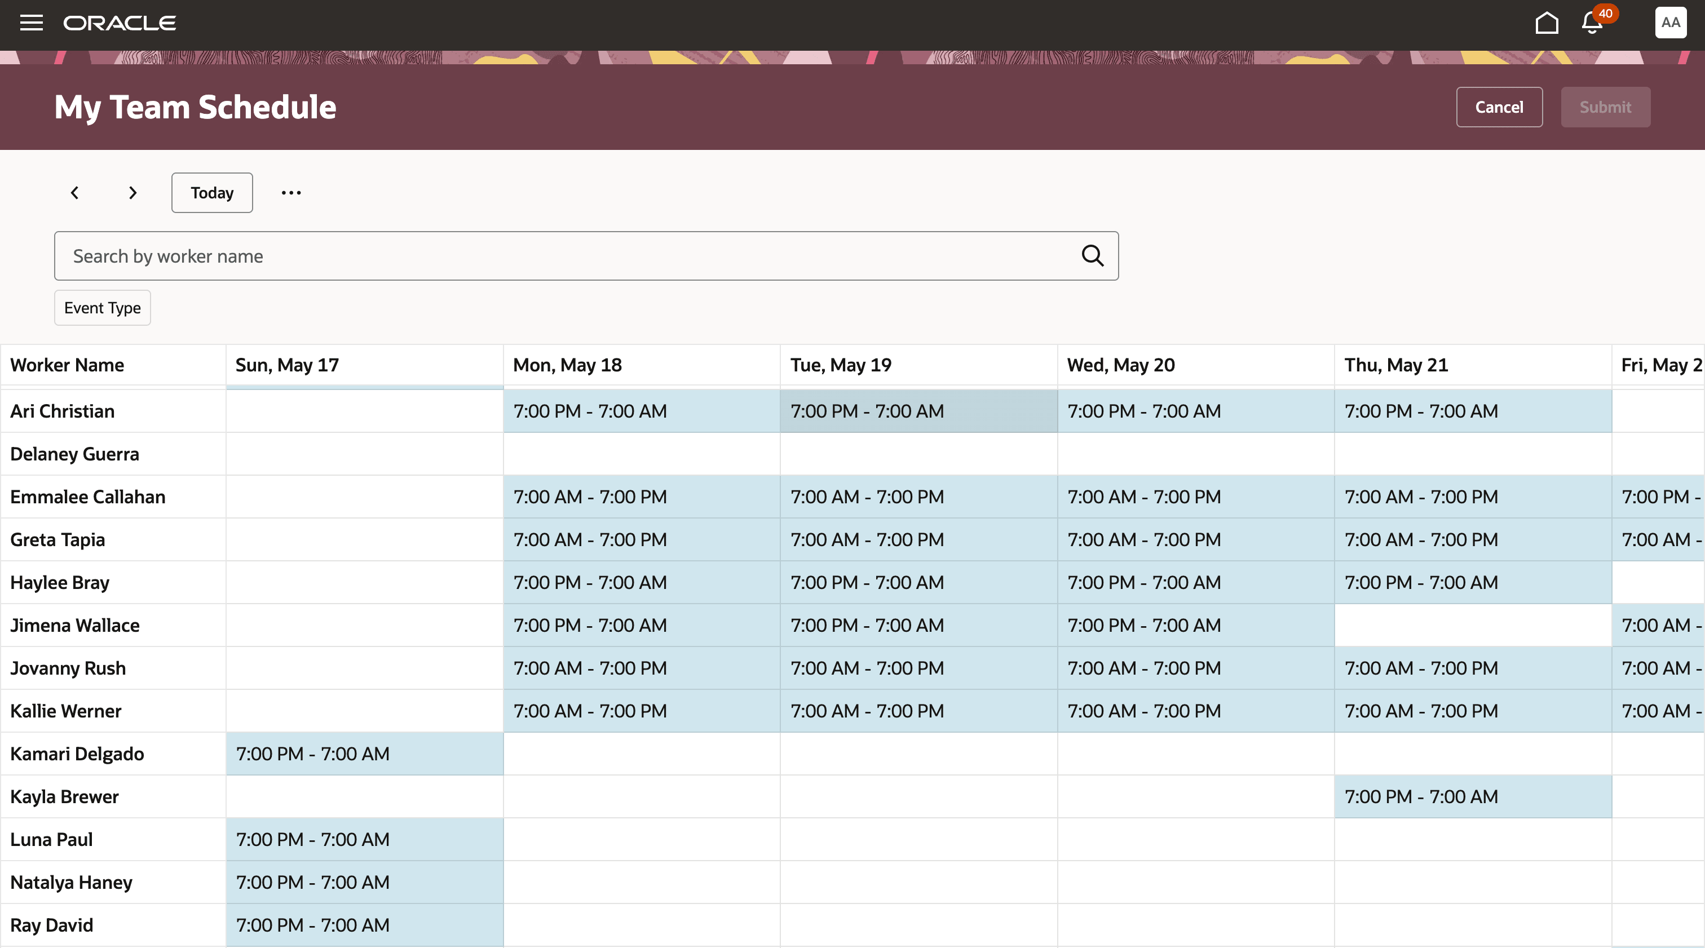Open Jimena Wallace's Tuesday May 19 shift
This screenshot has height=948, width=1705.
click(x=918, y=626)
